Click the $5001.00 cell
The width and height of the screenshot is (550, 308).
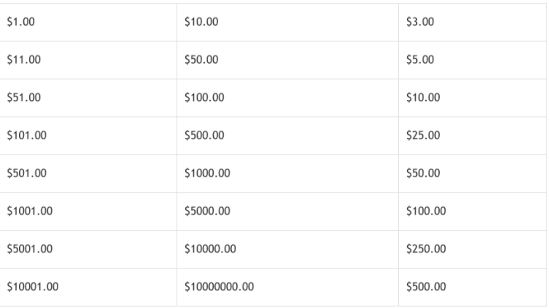pos(88,249)
